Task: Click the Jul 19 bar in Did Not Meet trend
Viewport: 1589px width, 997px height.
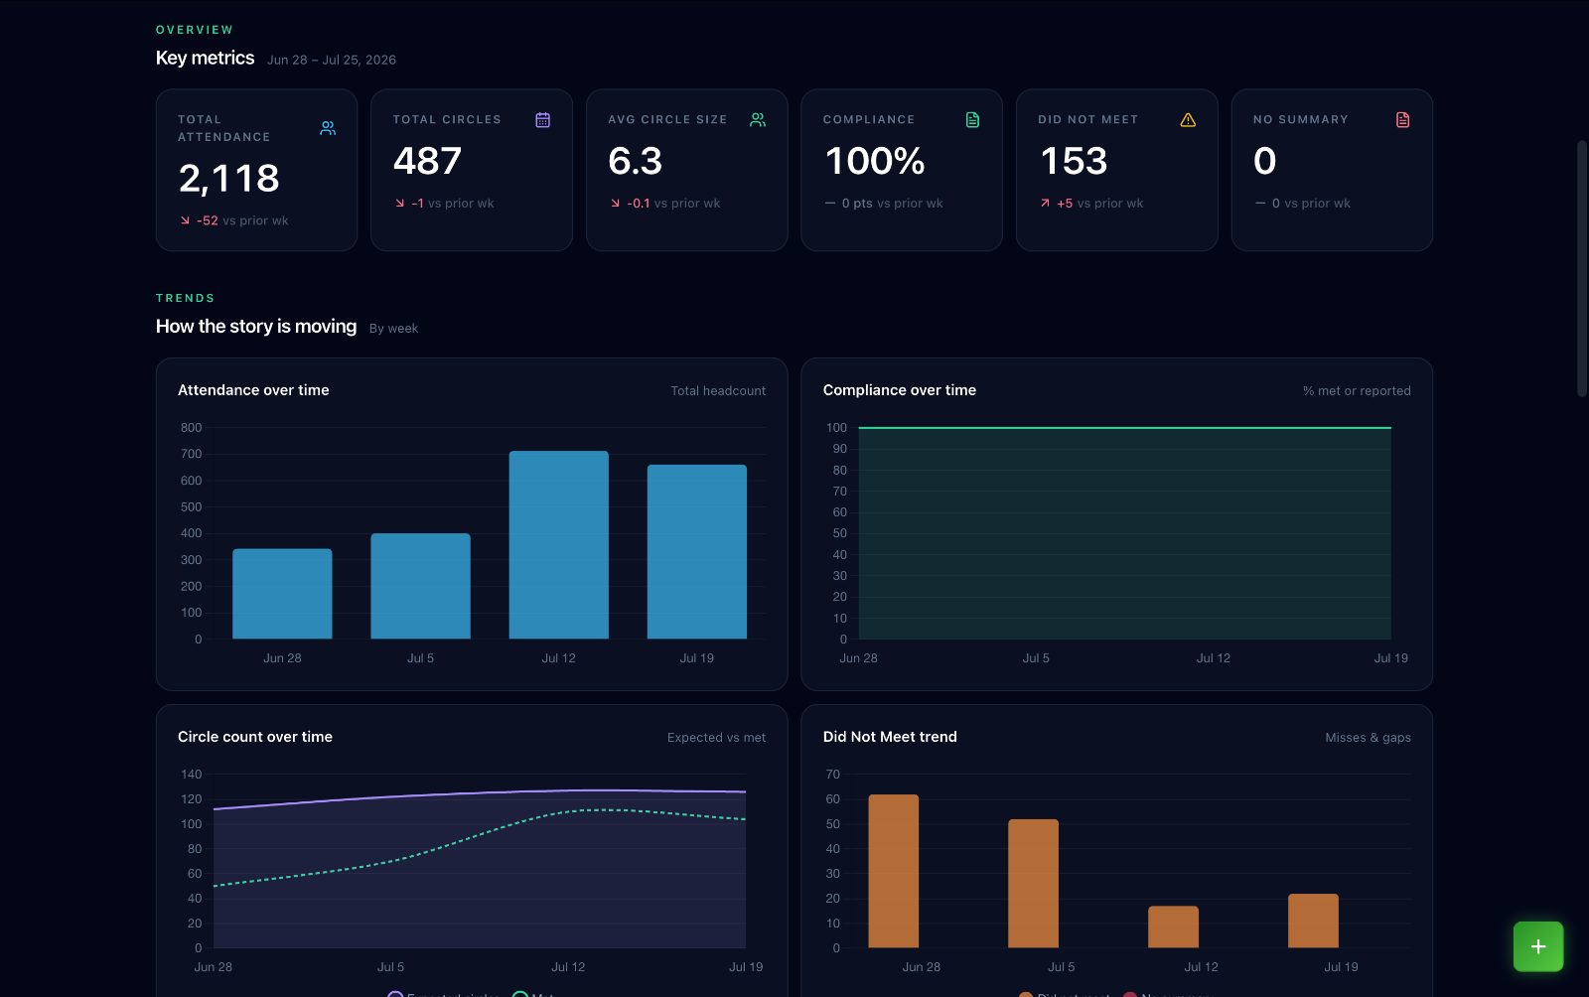Action: pyautogui.click(x=1313, y=921)
